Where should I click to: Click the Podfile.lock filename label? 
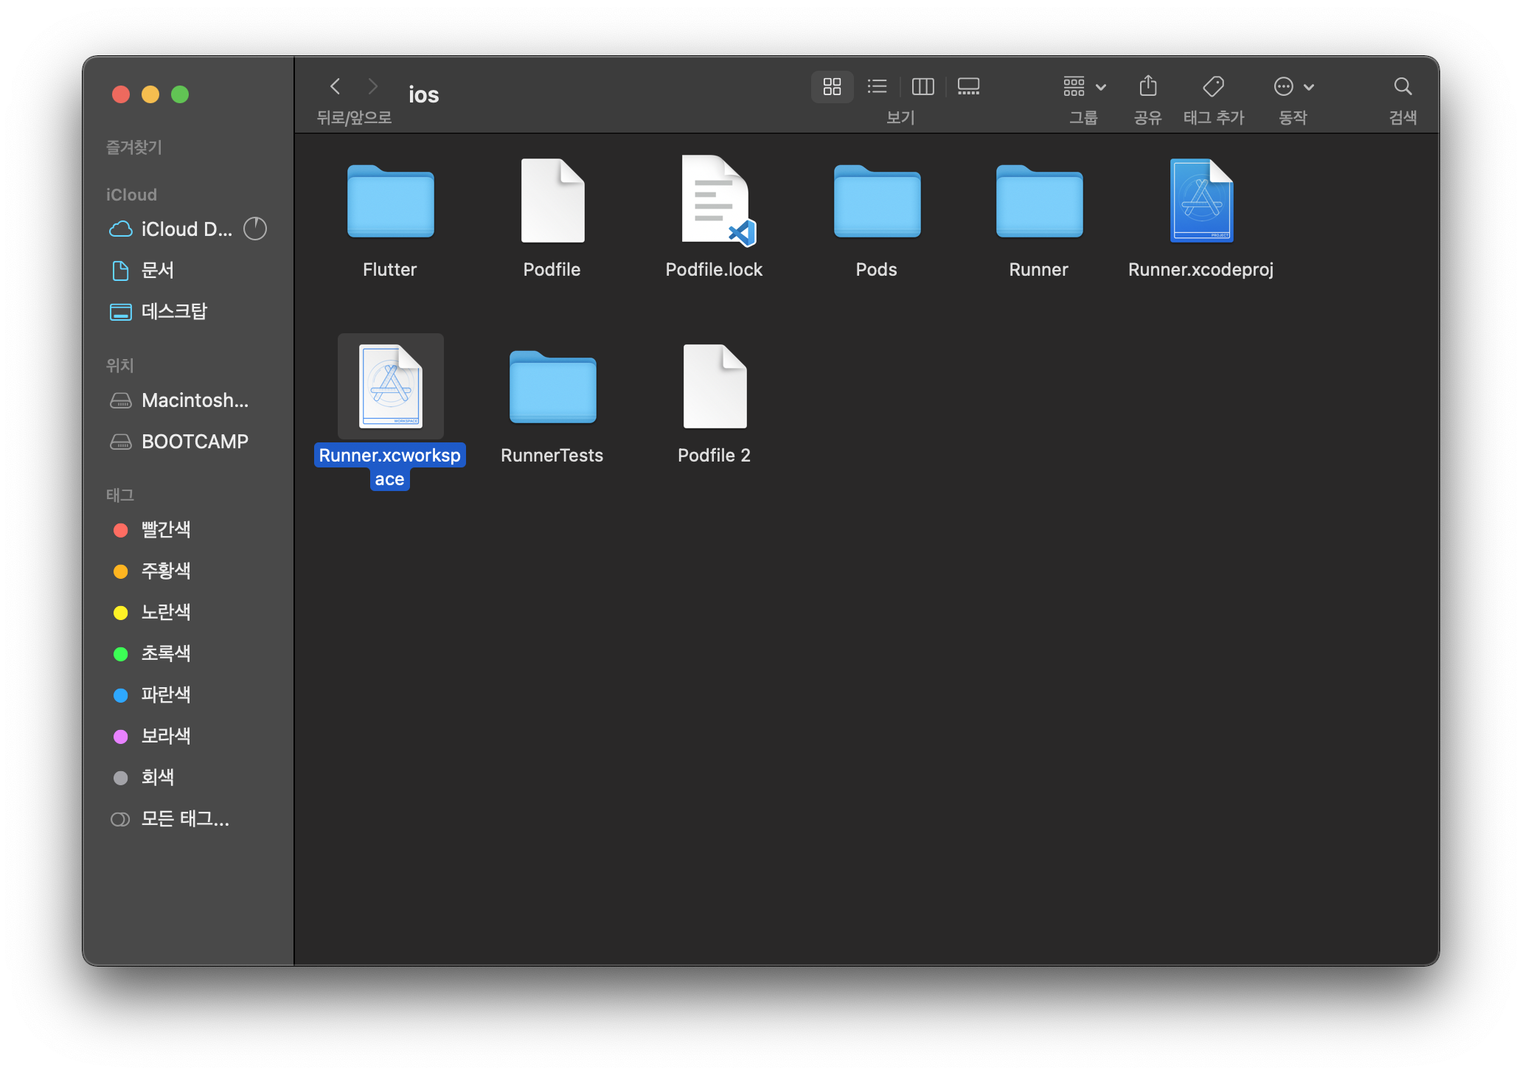(715, 270)
